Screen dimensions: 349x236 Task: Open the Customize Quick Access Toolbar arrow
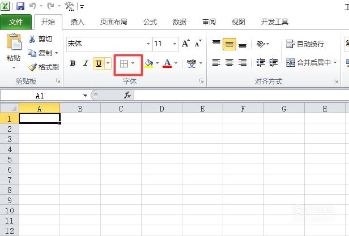[82, 7]
